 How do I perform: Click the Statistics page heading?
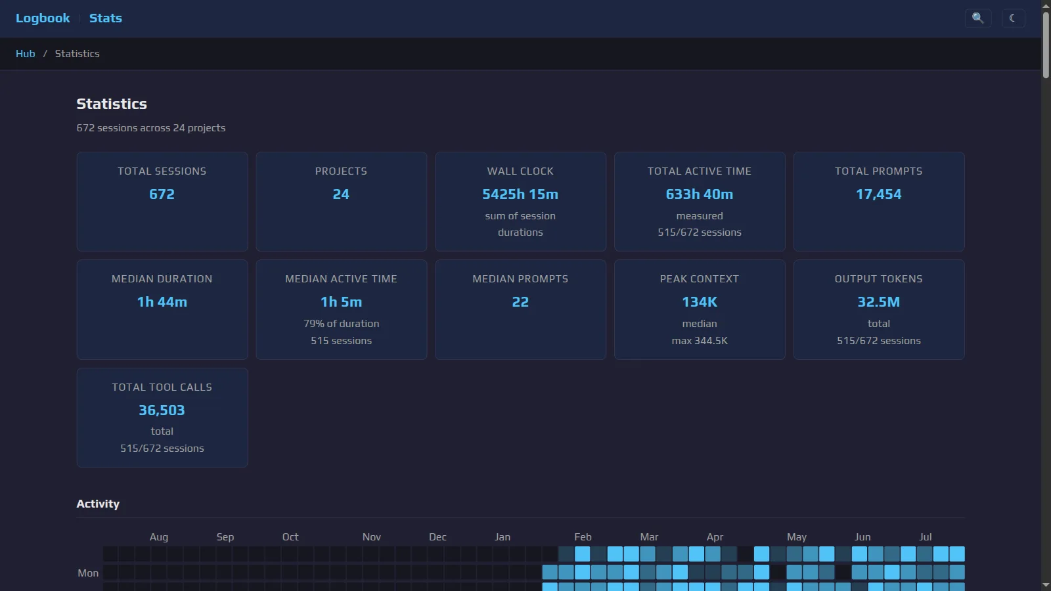click(112, 104)
